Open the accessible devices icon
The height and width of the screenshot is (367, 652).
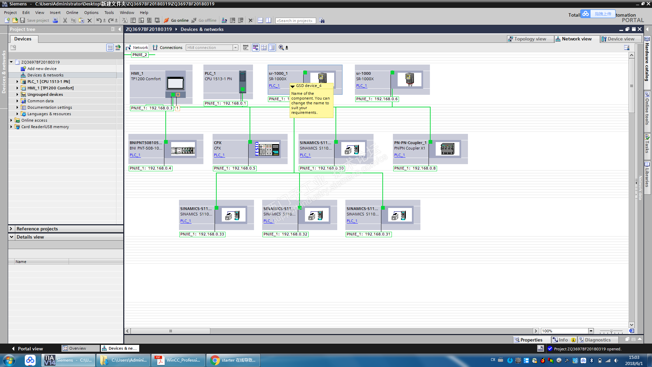224,20
